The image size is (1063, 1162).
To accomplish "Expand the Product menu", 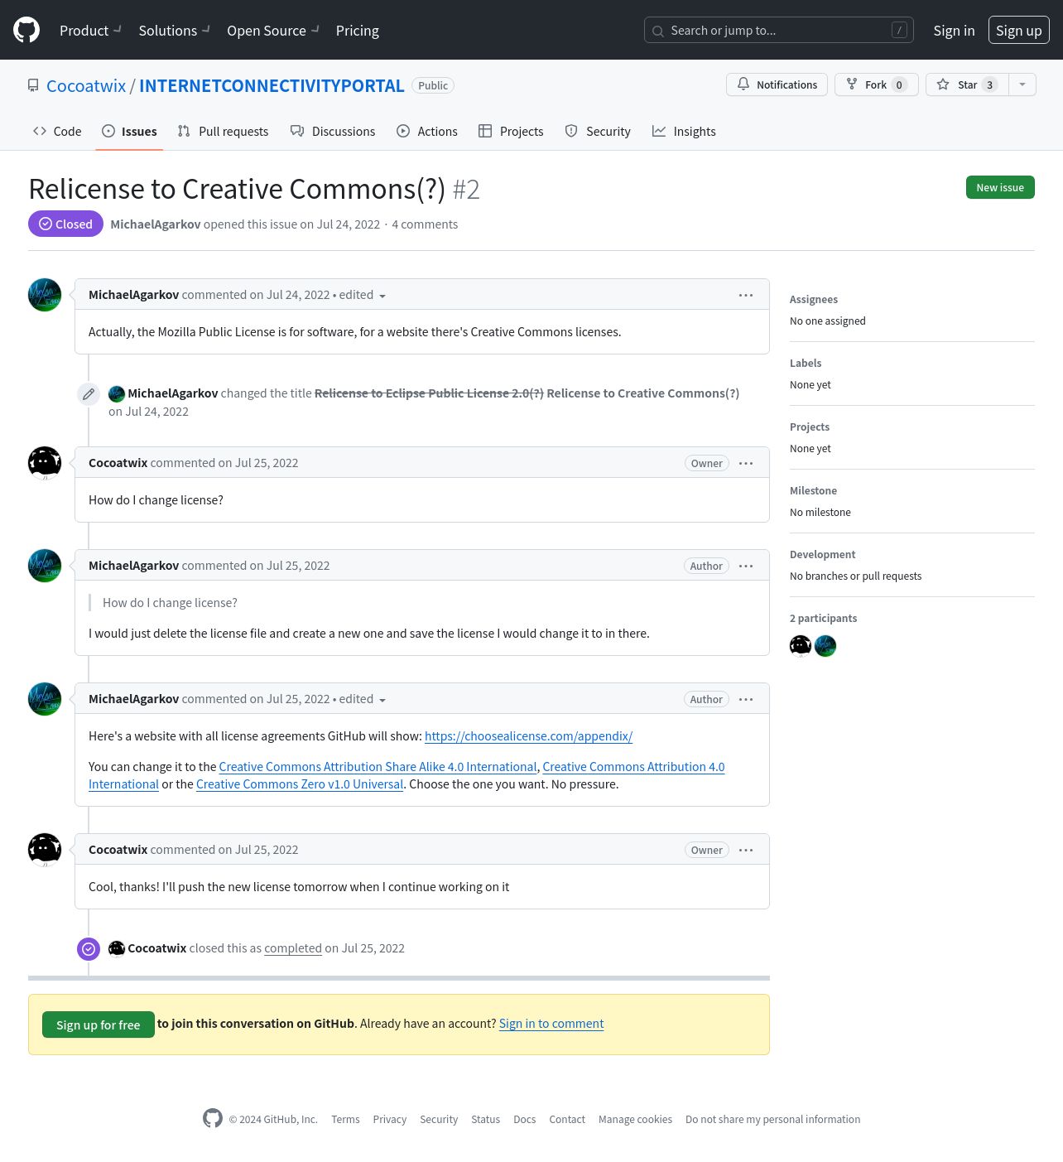I will [90, 31].
